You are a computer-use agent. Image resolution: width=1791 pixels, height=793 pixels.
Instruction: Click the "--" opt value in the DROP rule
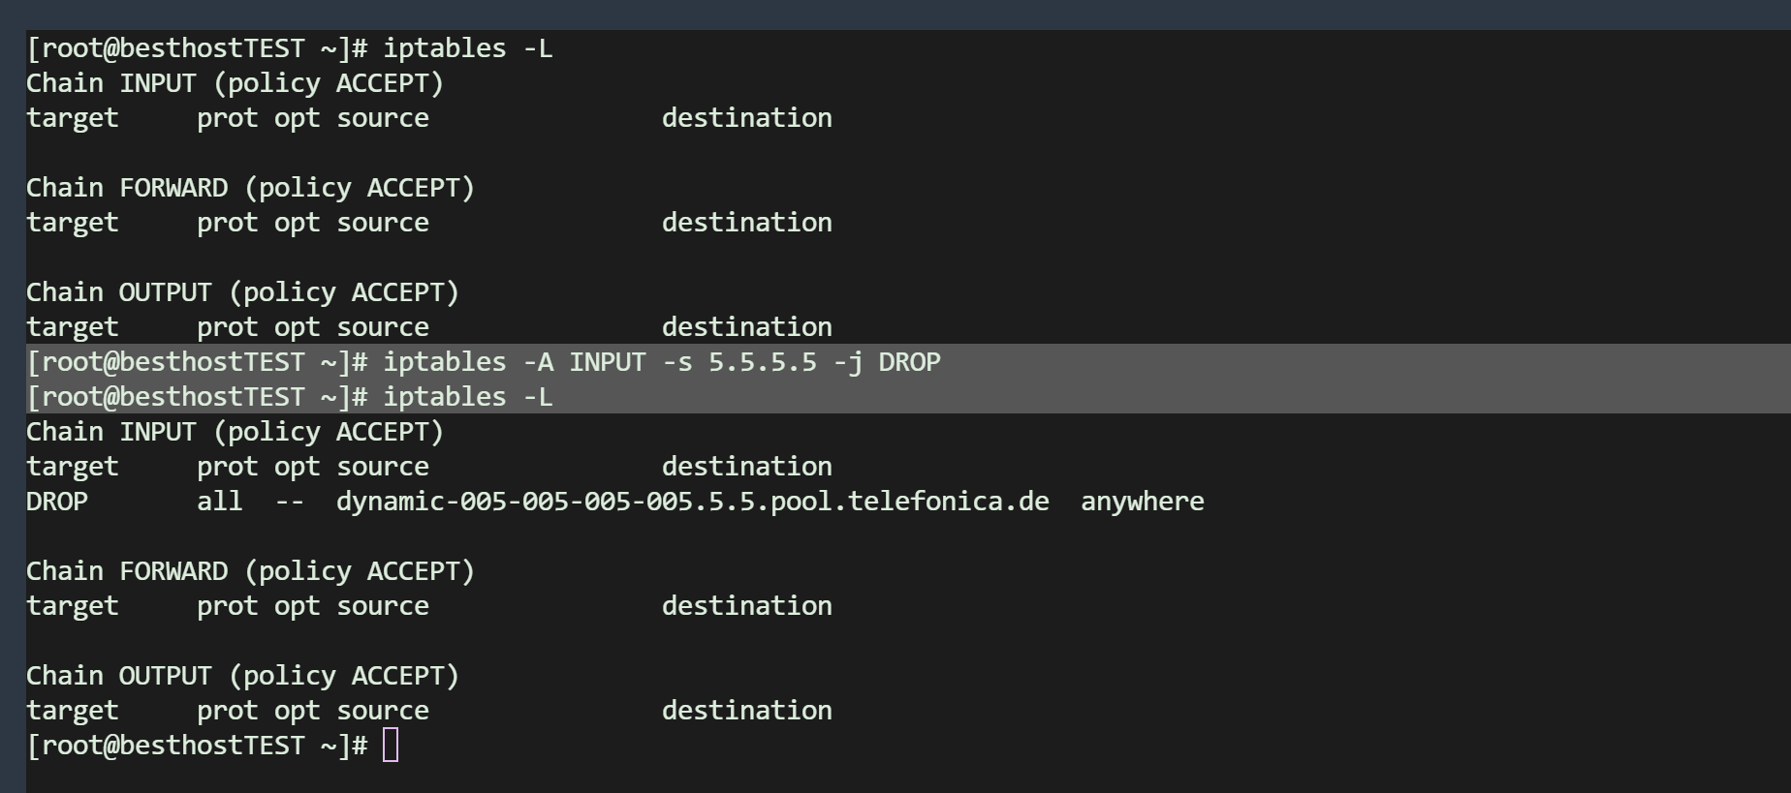pos(289,502)
